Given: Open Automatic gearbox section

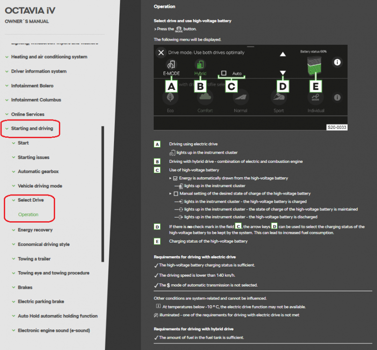Looking at the screenshot, I should coord(38,172).
